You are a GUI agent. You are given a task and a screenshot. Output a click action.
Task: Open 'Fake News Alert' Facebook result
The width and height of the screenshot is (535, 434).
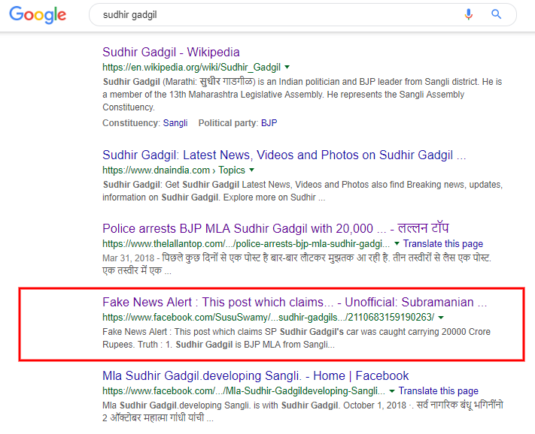point(294,303)
